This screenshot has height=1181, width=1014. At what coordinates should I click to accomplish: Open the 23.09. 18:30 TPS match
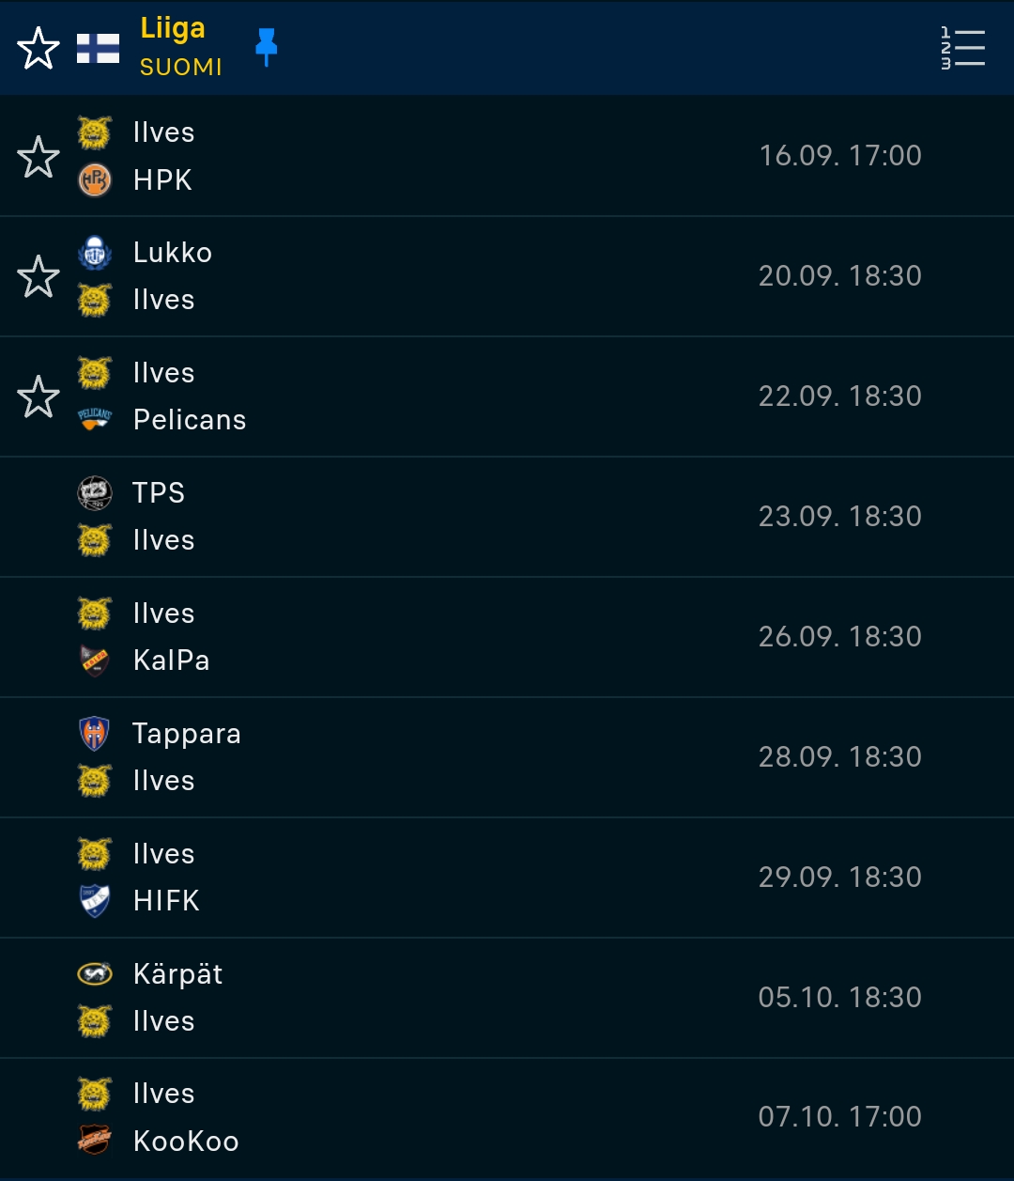(839, 516)
